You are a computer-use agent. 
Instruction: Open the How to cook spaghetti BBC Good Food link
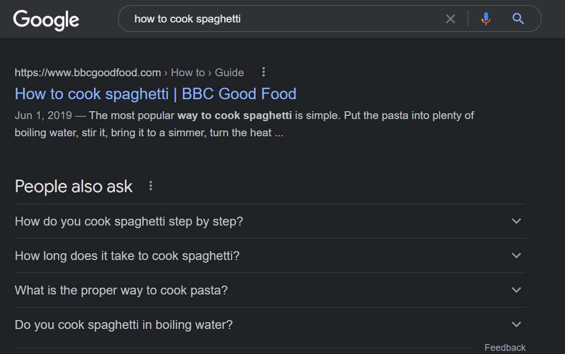tap(155, 94)
